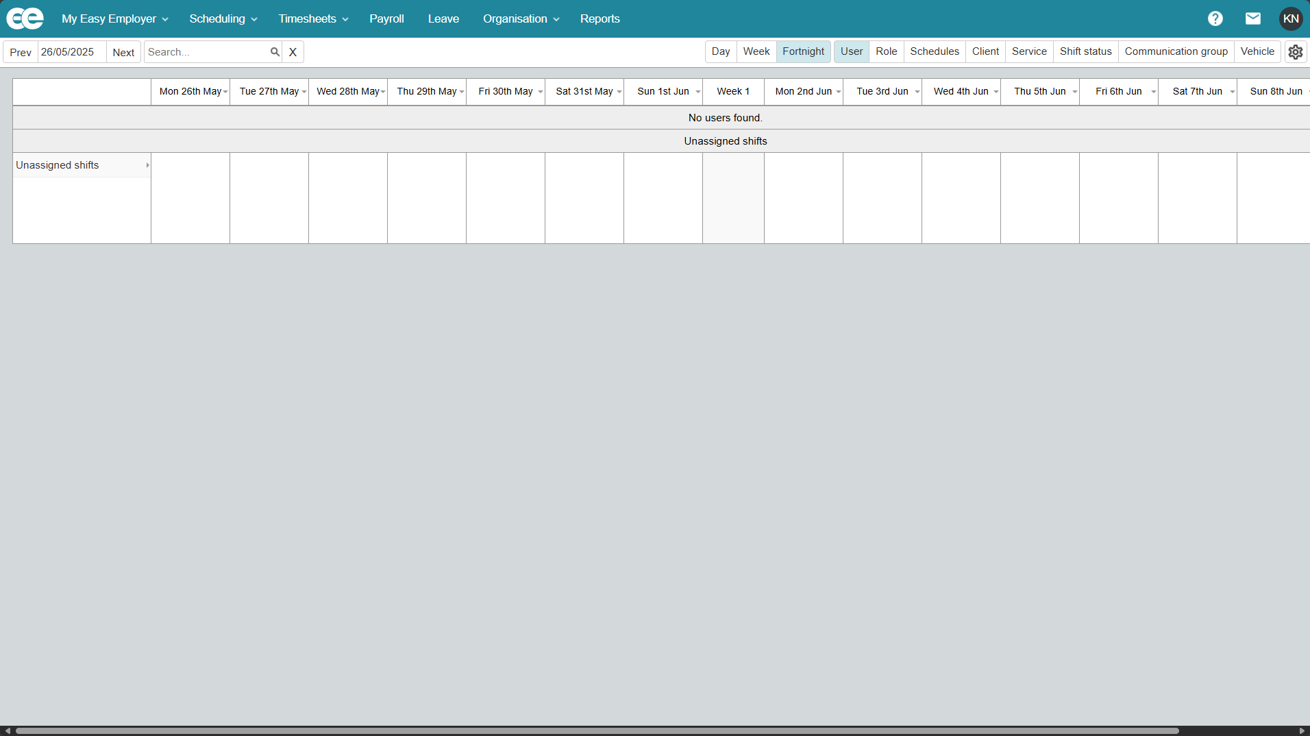The height and width of the screenshot is (736, 1310).
Task: Clear the search with the X icon
Action: (x=293, y=51)
